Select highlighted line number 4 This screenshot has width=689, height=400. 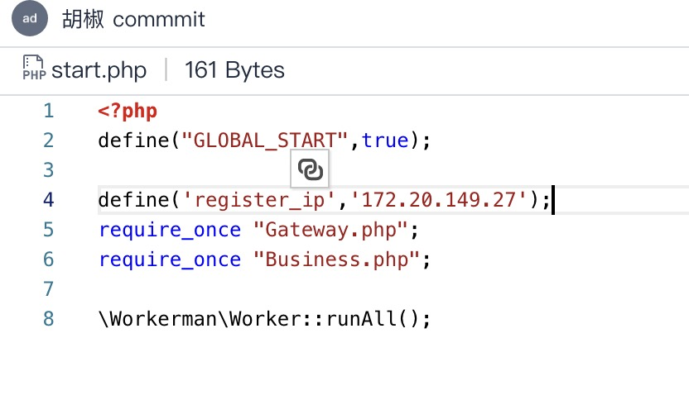pos(48,200)
